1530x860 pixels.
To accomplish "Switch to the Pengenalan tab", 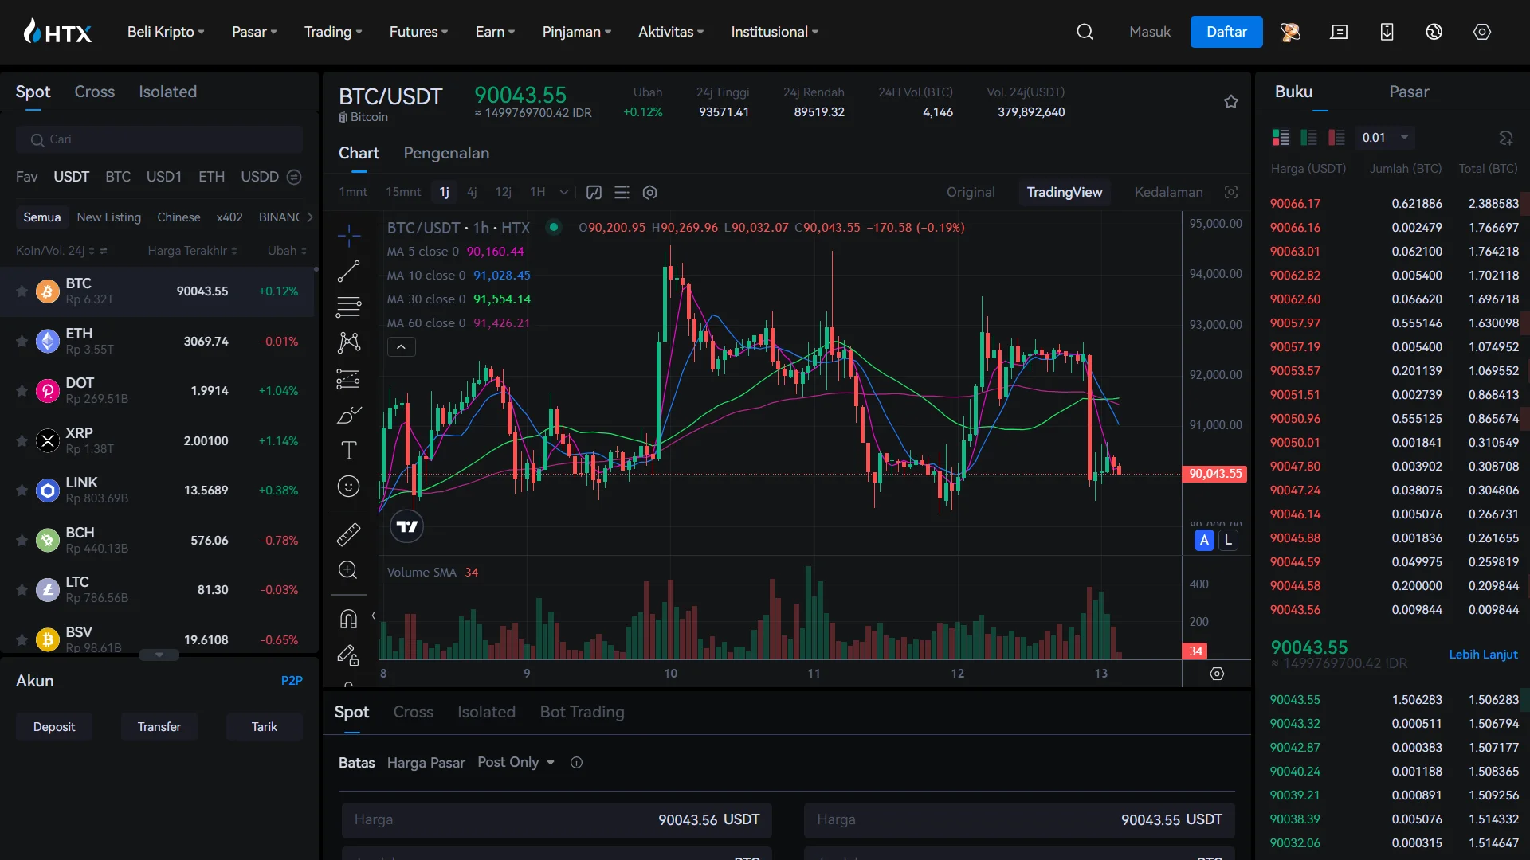I will click(445, 153).
